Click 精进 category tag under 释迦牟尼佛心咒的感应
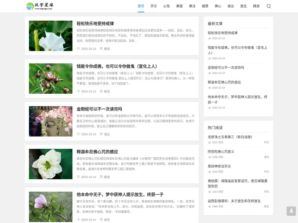The image size is (298, 223). (107, 177)
